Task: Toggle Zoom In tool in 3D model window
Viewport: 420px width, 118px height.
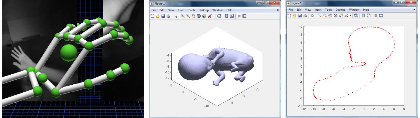Action: (183, 16)
